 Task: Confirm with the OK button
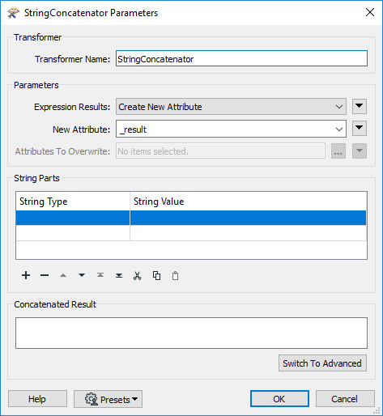(x=279, y=399)
